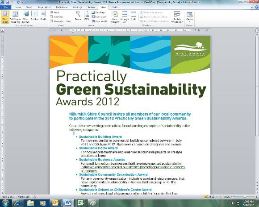Image resolution: width=259 pixels, height=207 pixels.
Task: Open the Windows Start button
Action: click(5, 203)
